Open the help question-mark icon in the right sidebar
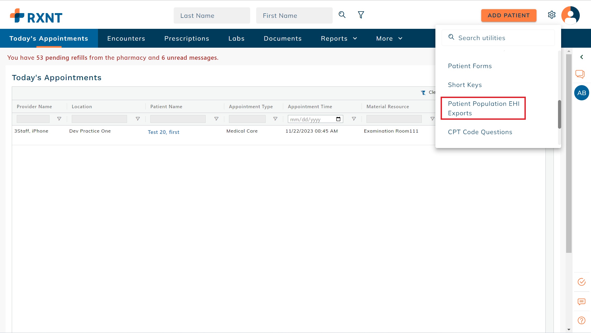The image size is (591, 333). (581, 320)
